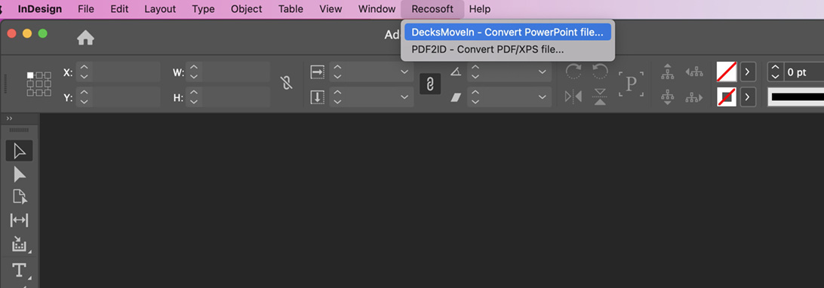Screen dimensions: 824x288
Task: Open the View menu
Action: tap(331, 9)
